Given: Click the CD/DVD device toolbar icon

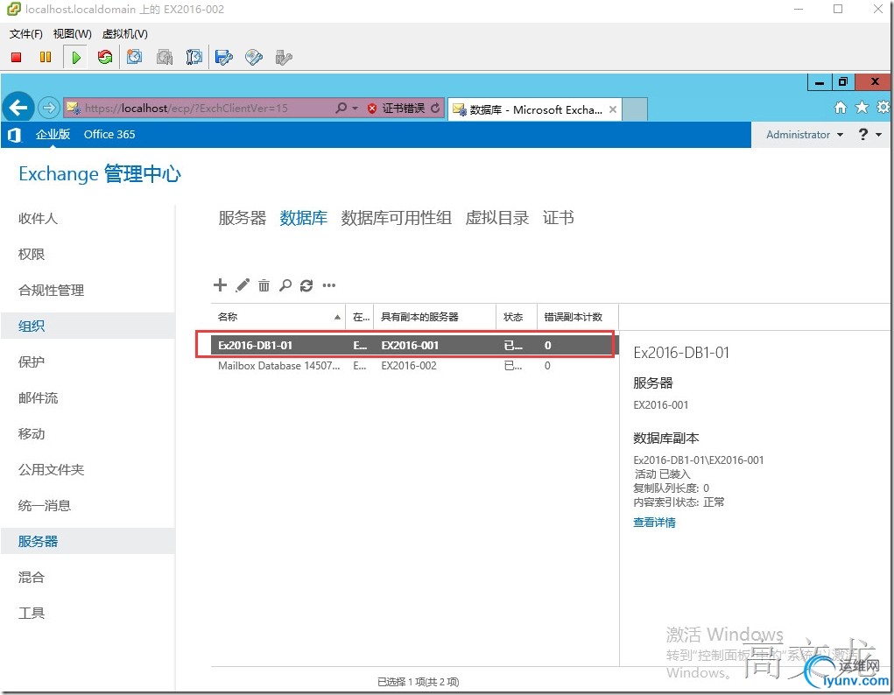Looking at the screenshot, I should pyautogui.click(x=254, y=57).
